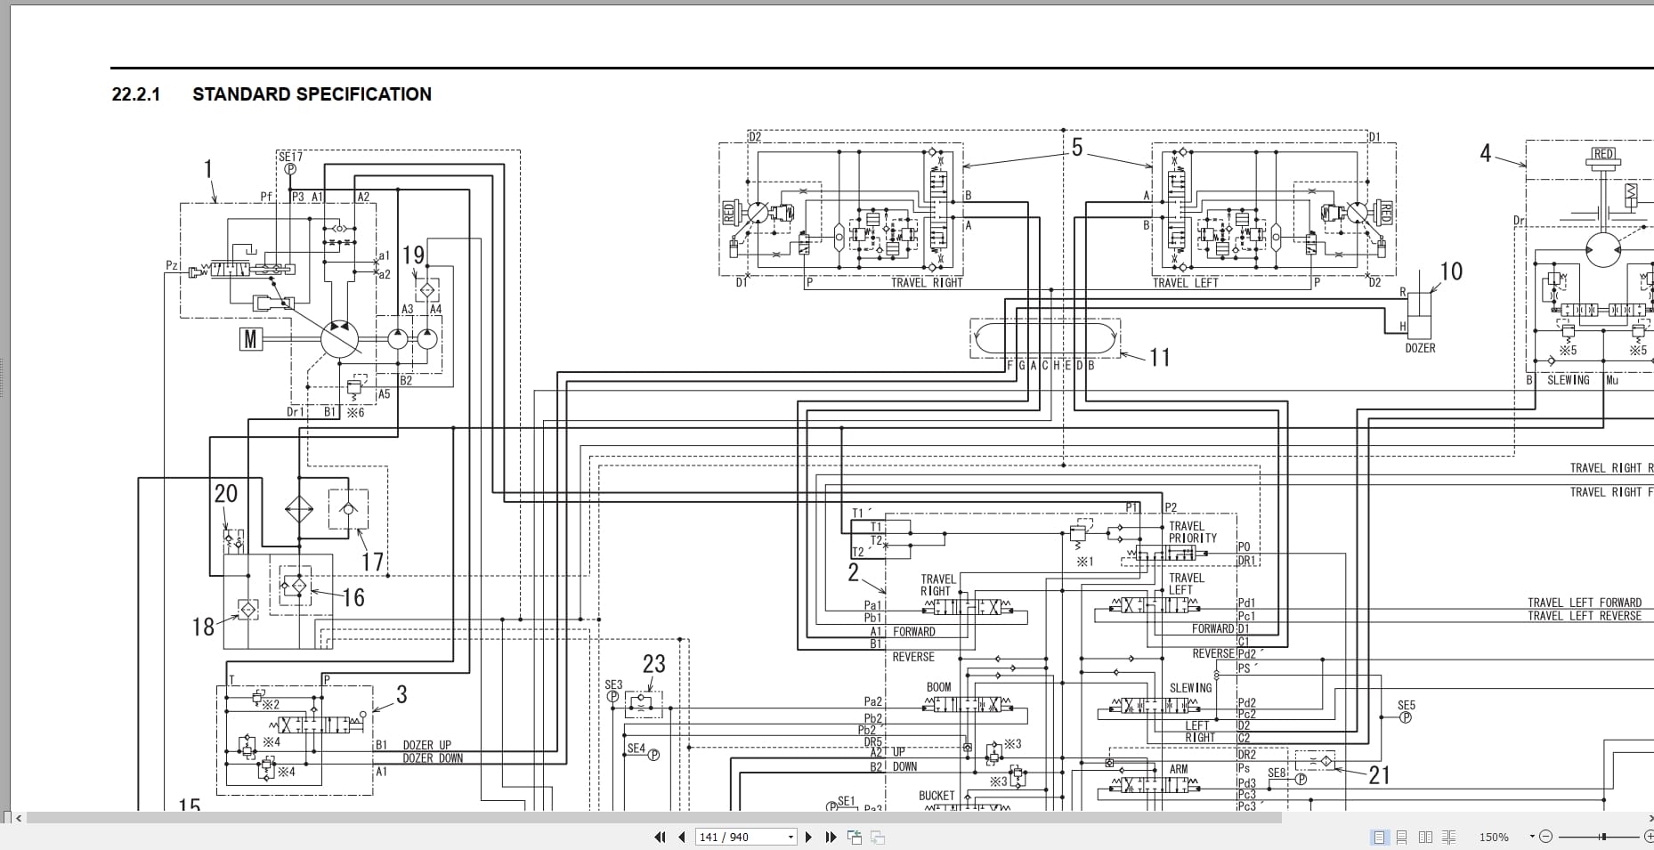Jump to the last page
The width and height of the screenshot is (1654, 850).
click(x=831, y=837)
